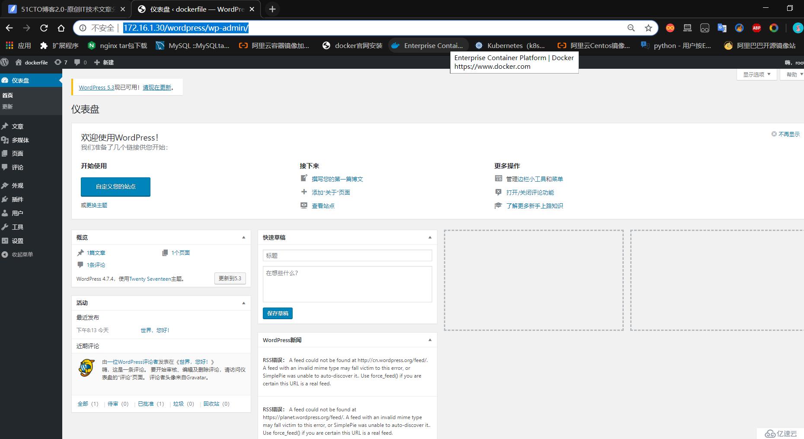The image size is (804, 439).
Task: Click the WordPress logo in admin bar
Action: [x=5, y=62]
